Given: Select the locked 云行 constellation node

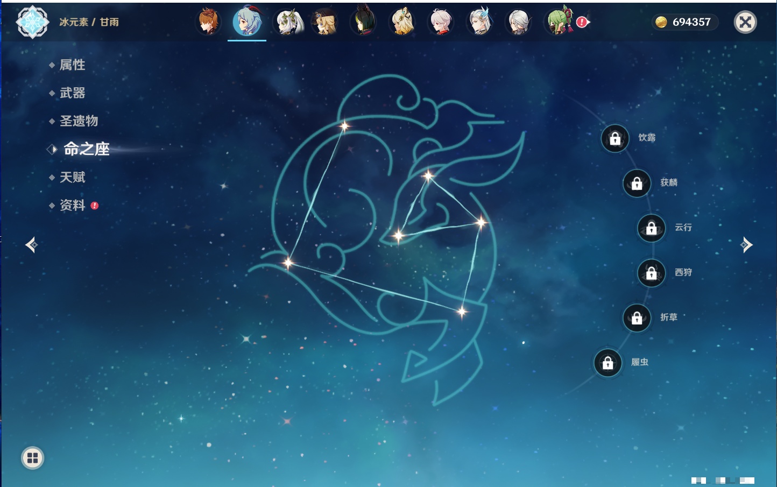Looking at the screenshot, I should pos(651,228).
